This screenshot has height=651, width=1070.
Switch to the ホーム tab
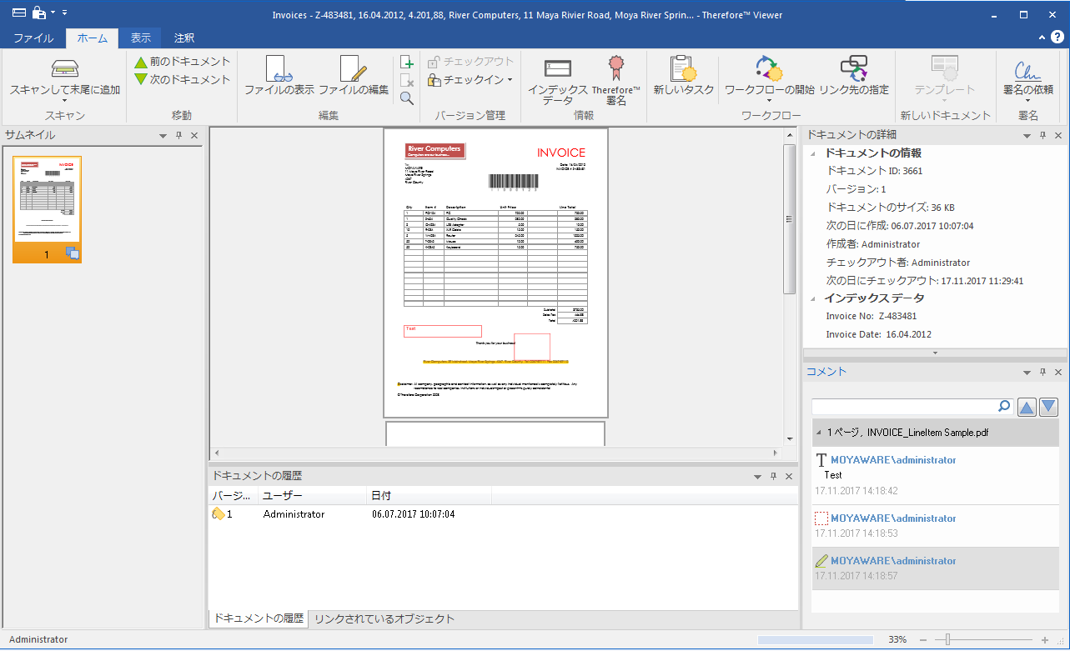(92, 38)
